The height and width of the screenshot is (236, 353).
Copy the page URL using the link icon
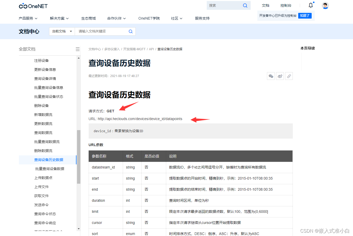pyautogui.click(x=289, y=76)
